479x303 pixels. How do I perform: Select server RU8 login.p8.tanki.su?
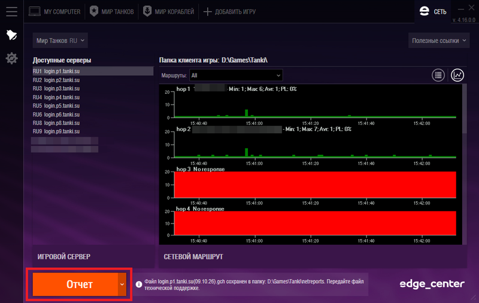point(93,123)
